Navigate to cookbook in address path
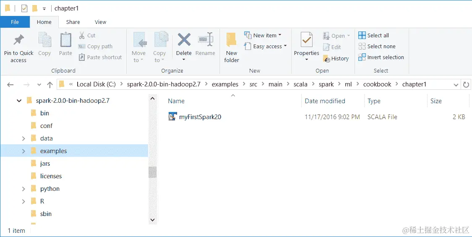The height and width of the screenshot is (237, 472). tap(377, 84)
